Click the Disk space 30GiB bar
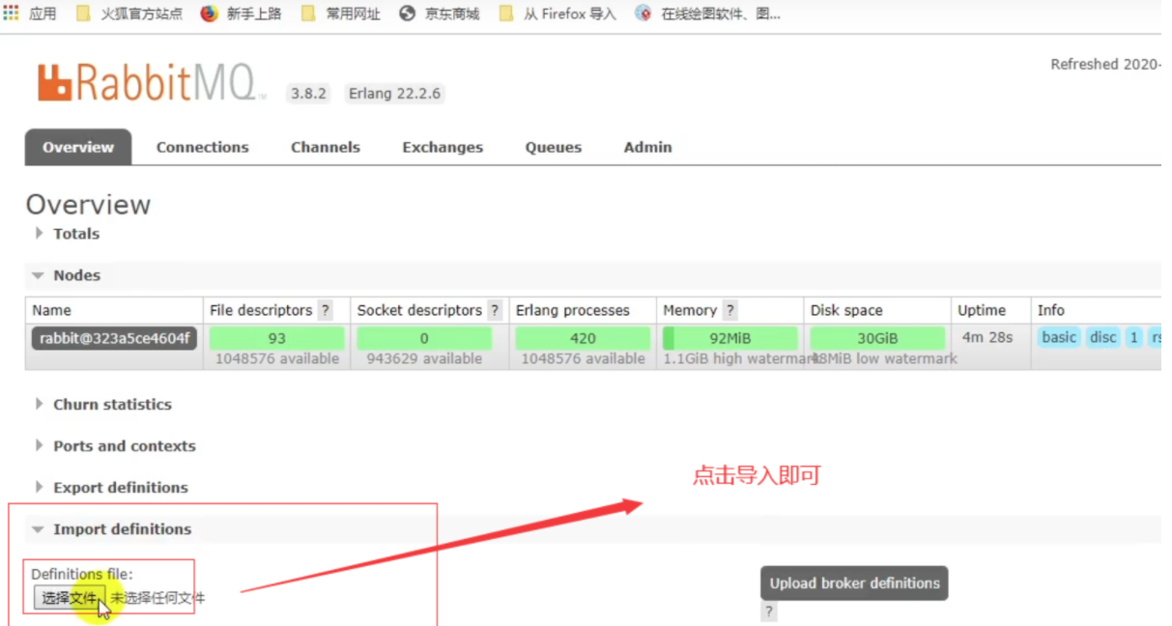 (877, 338)
